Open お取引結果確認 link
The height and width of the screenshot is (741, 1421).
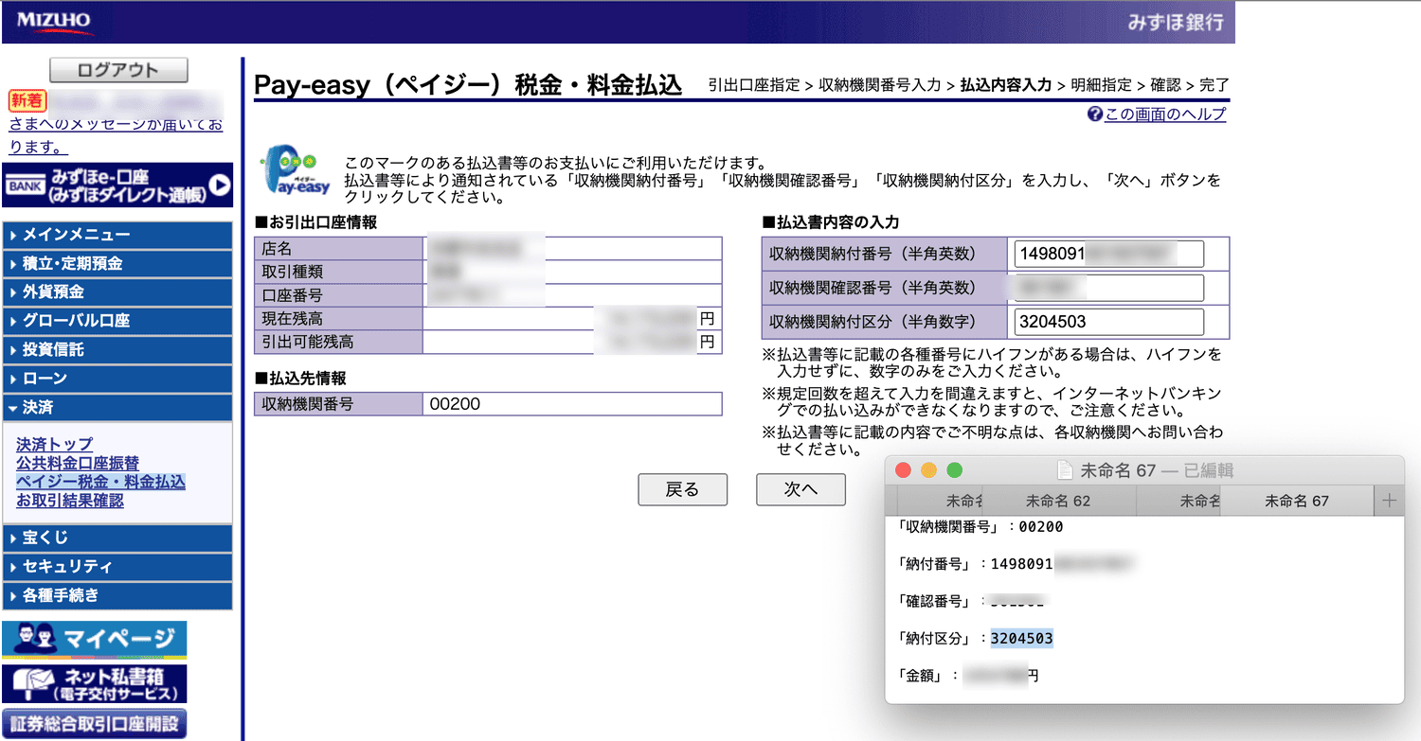pyautogui.click(x=70, y=501)
